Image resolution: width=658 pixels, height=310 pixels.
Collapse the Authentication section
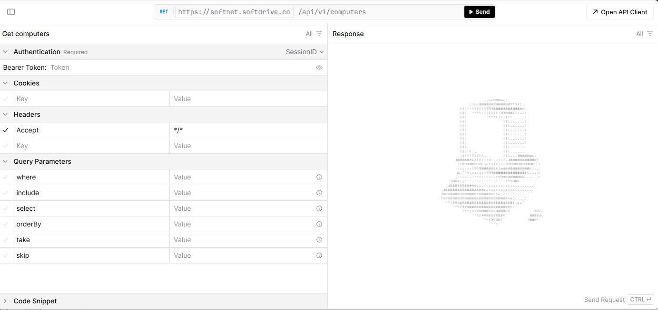point(5,52)
